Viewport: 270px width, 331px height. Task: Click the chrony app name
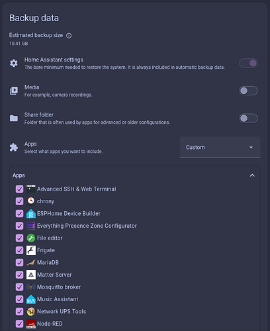pyautogui.click(x=46, y=201)
